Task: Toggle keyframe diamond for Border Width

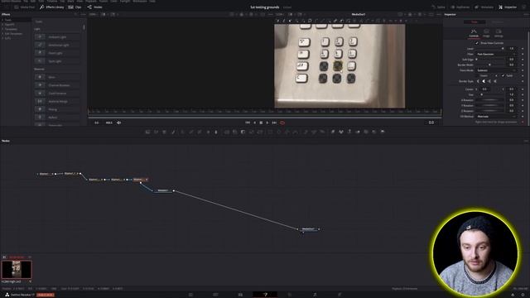Action: 523,65
